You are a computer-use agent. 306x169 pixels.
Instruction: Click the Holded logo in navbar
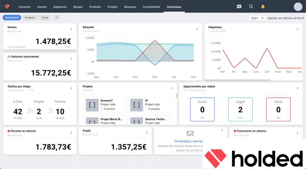[7, 7]
